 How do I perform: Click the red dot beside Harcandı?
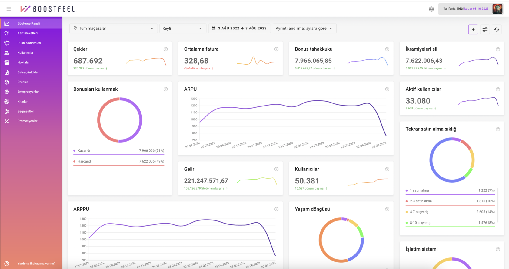point(75,161)
